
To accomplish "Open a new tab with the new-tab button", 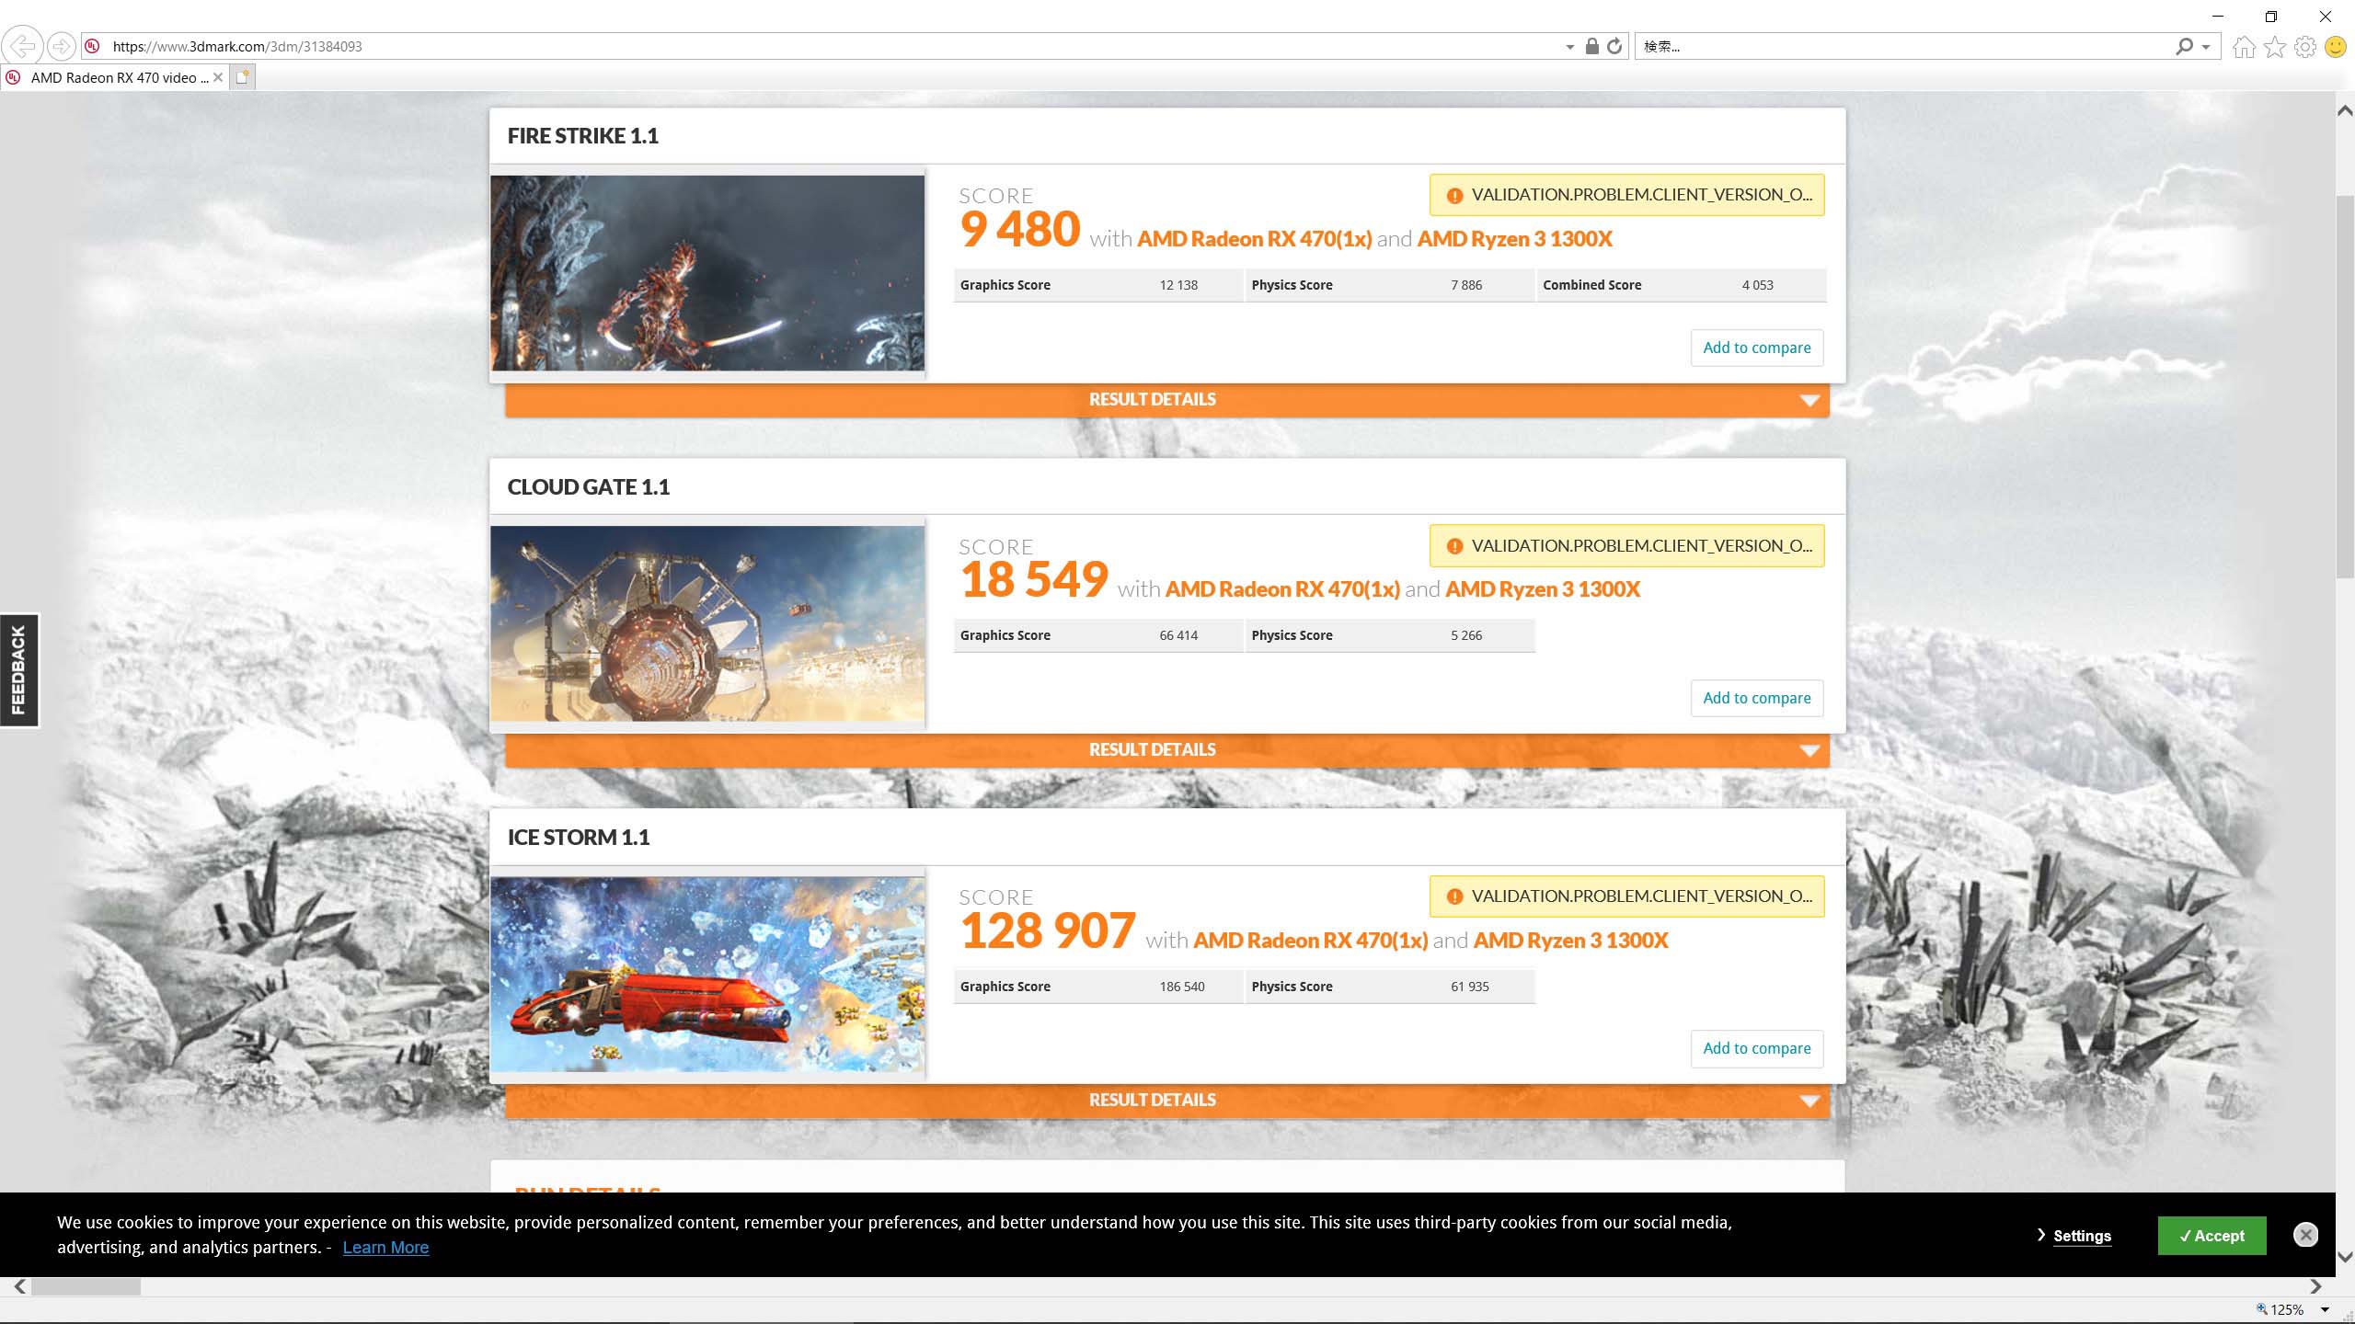I will [x=243, y=77].
